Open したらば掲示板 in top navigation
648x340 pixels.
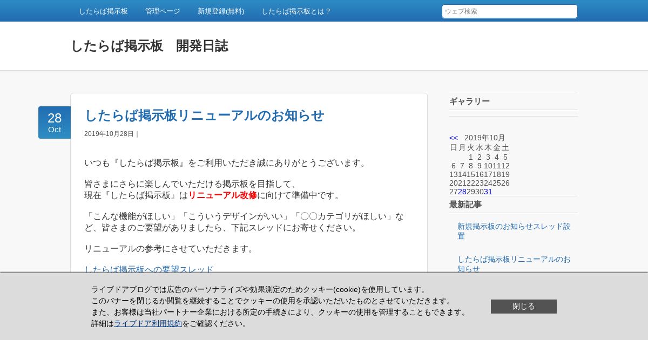pos(103,11)
